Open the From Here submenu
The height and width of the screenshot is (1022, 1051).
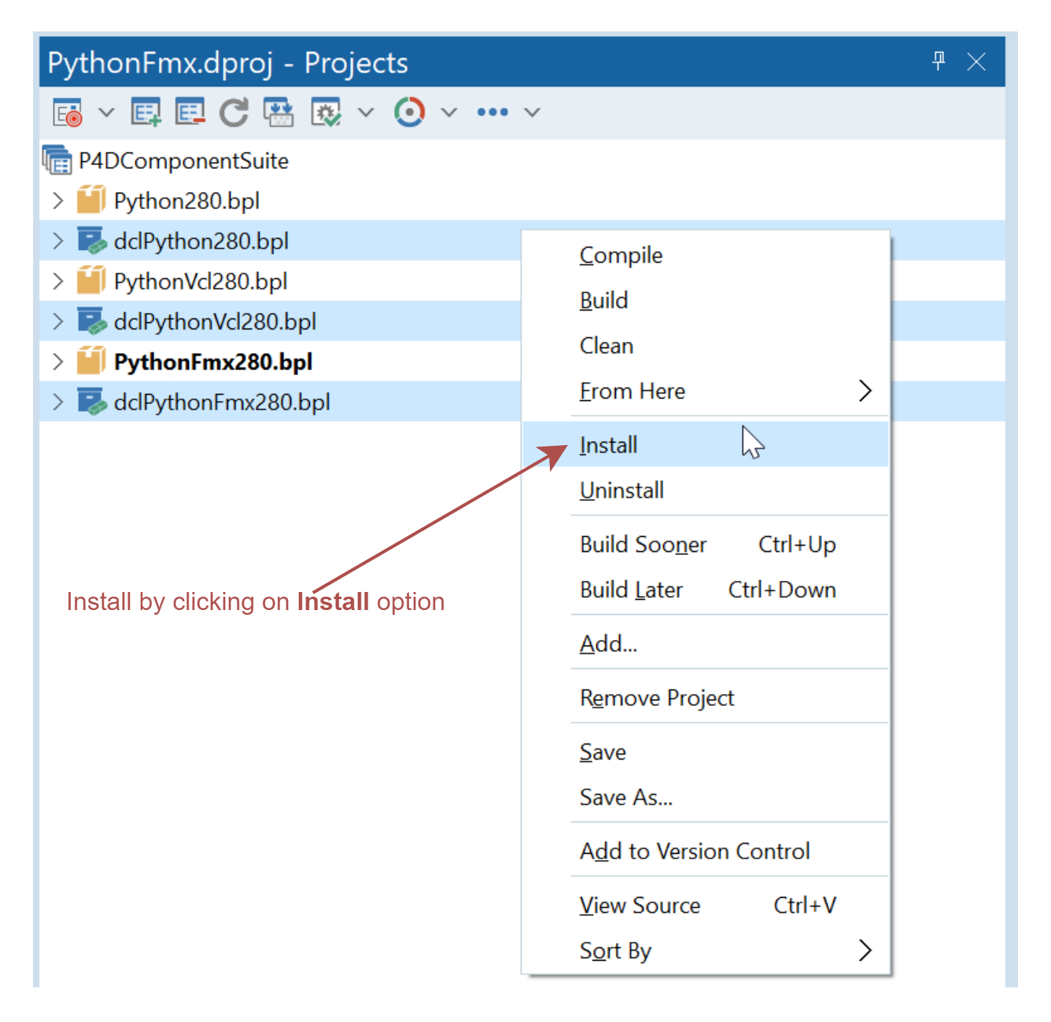tap(706, 391)
